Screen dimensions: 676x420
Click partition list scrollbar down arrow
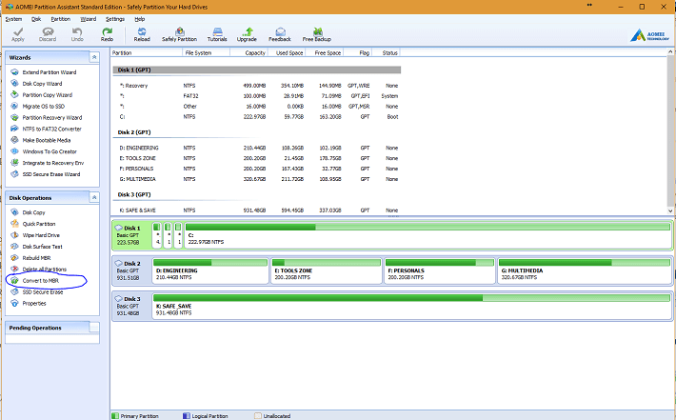[670, 210]
